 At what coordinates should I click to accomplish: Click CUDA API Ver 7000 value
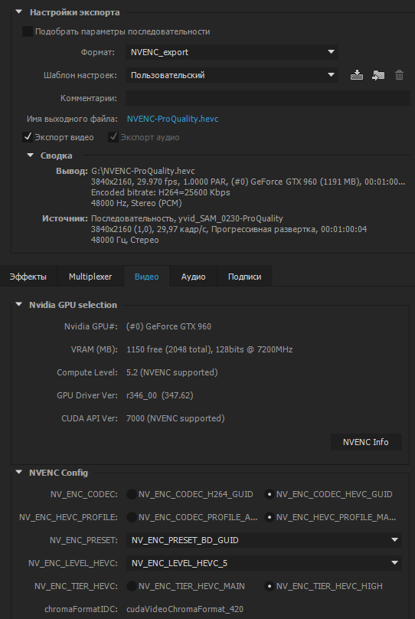pyautogui.click(x=175, y=418)
